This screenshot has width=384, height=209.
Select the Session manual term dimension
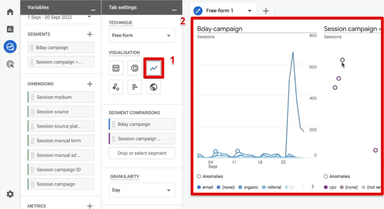point(61,141)
